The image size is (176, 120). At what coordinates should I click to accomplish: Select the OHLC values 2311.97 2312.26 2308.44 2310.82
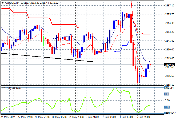point(39,3)
